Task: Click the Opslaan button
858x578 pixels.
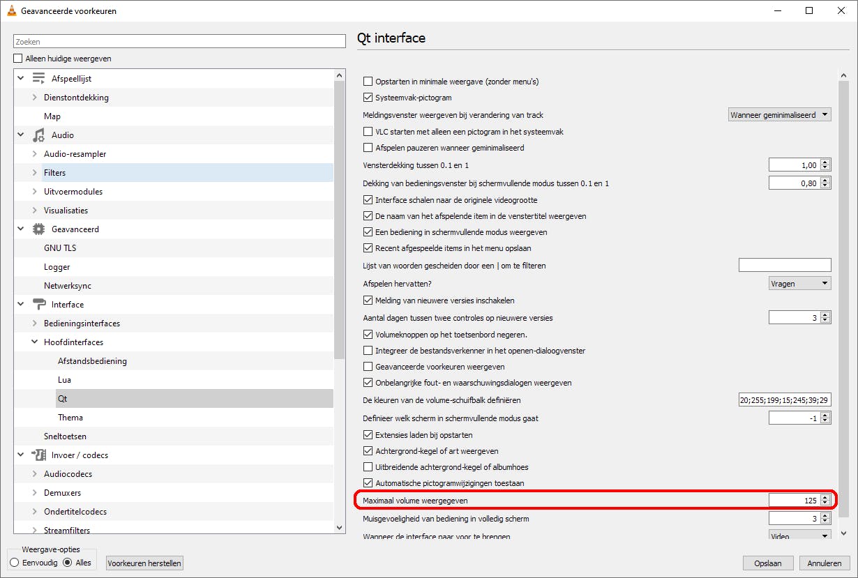Action: click(x=767, y=563)
